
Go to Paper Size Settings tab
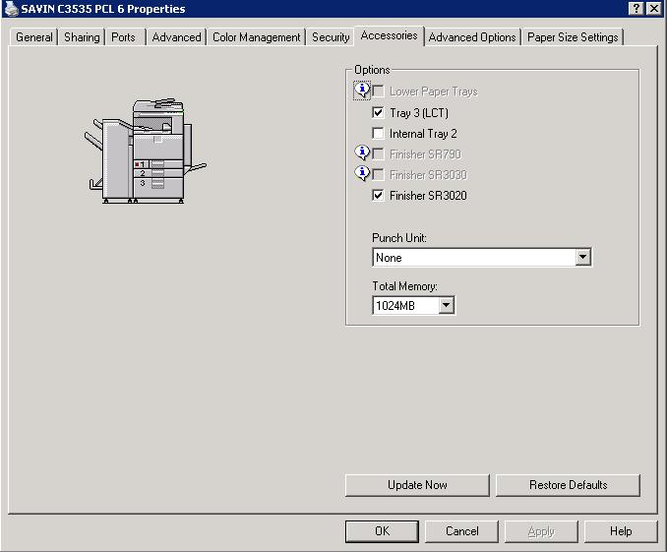click(x=573, y=37)
